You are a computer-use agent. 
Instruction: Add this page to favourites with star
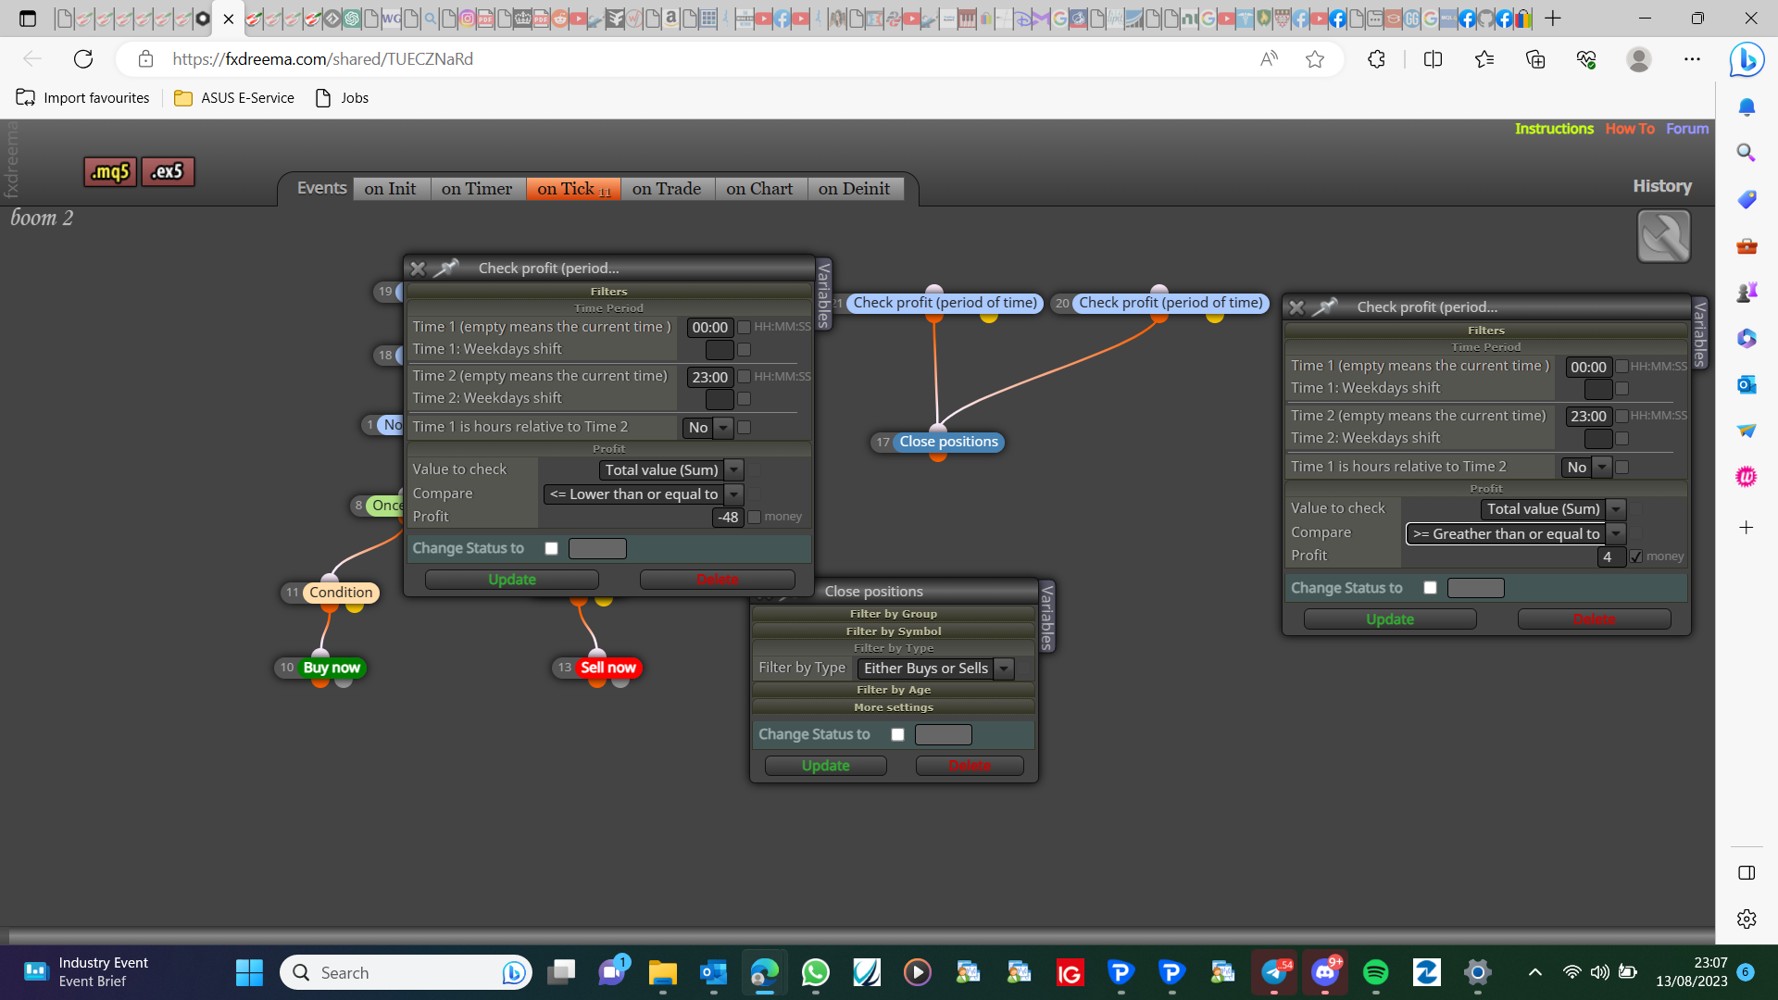1315,59
